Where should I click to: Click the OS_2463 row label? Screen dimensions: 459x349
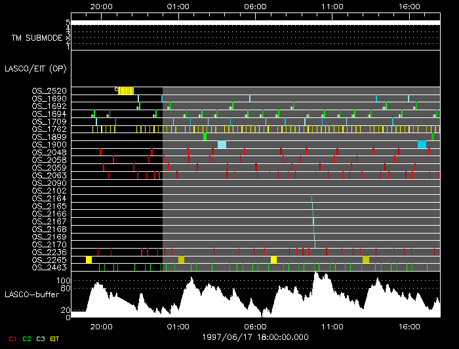point(49,268)
